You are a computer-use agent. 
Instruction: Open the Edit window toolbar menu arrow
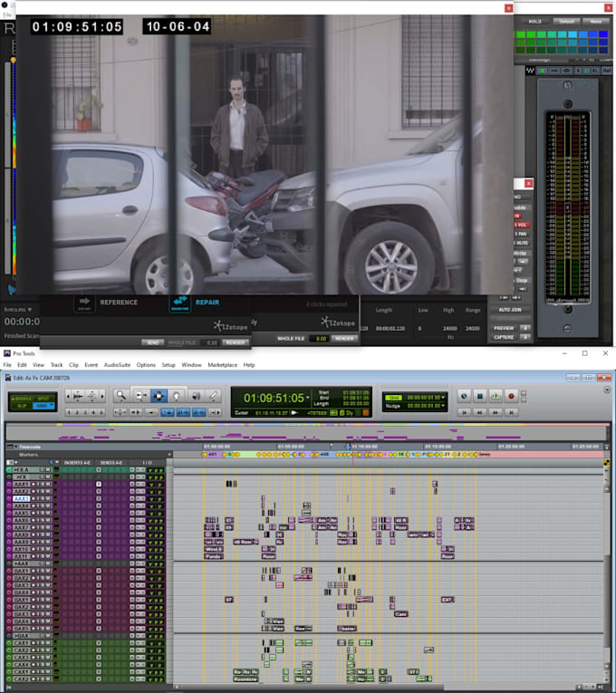coord(607,390)
